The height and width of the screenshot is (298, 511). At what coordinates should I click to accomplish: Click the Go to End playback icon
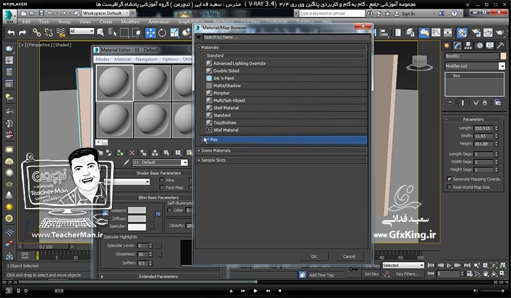[x=467, y=265]
